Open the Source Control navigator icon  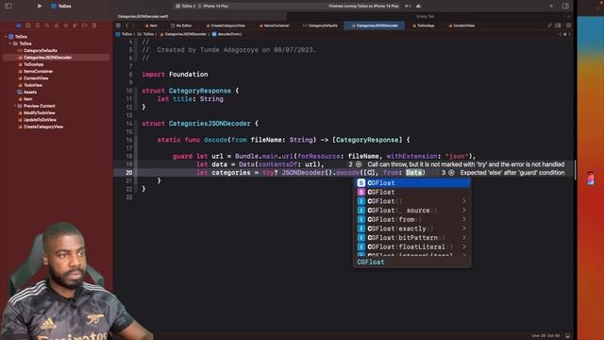click(28, 25)
